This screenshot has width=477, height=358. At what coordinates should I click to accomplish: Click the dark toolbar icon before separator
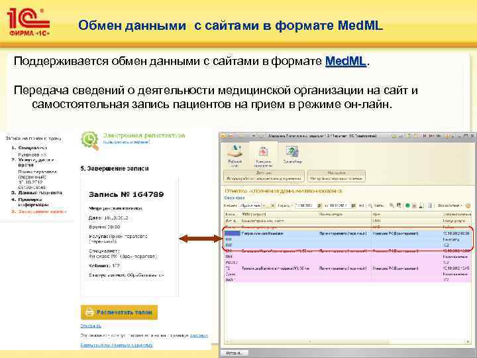pos(421,206)
